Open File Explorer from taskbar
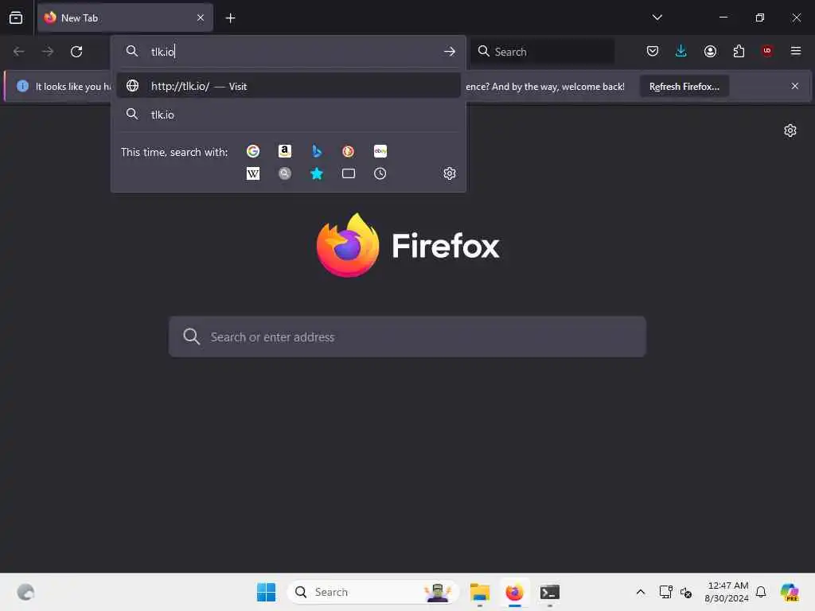This screenshot has width=815, height=611. (480, 592)
